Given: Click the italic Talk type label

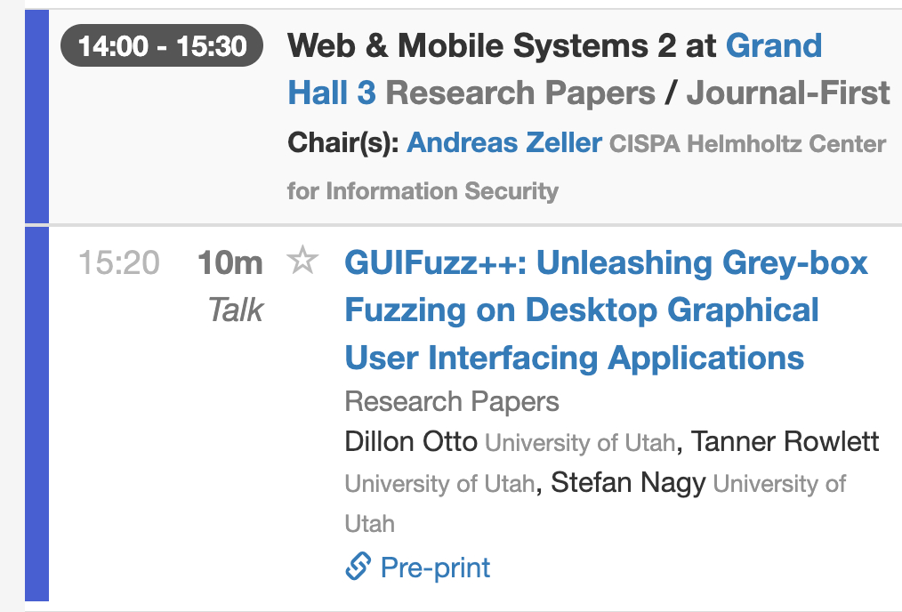Looking at the screenshot, I should pos(236,310).
